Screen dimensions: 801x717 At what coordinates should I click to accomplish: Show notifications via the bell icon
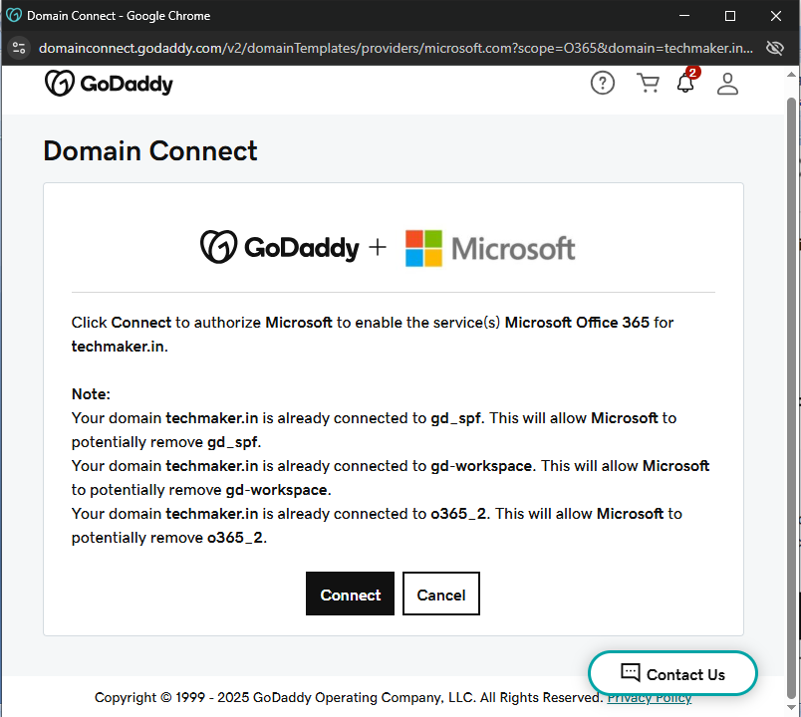(685, 84)
